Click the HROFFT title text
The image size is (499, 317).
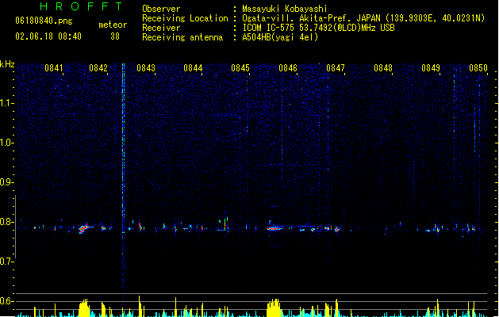pos(81,6)
